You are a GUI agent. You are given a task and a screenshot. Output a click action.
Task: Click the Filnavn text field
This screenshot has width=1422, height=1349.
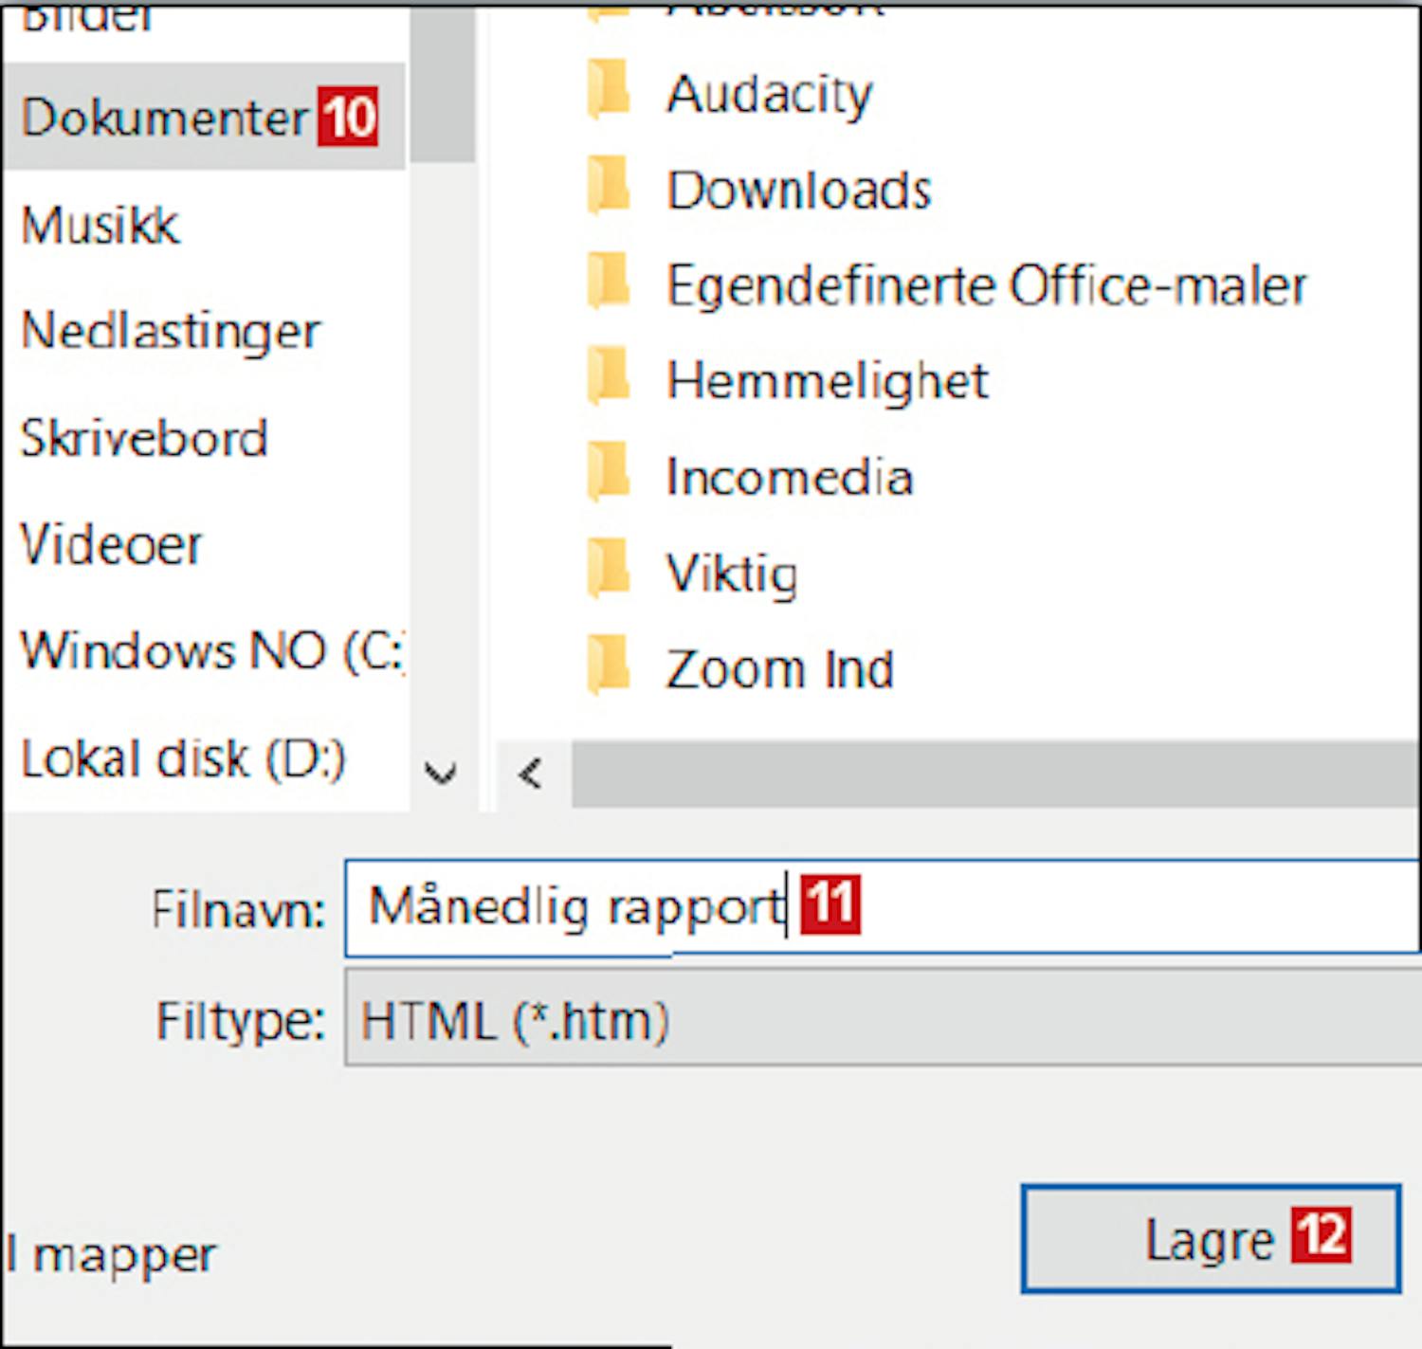1043,907
